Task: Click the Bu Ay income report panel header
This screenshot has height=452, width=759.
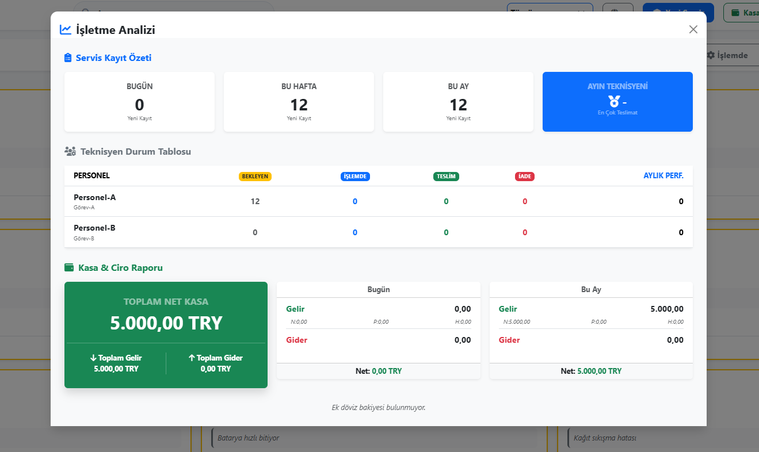Action: [x=591, y=289]
